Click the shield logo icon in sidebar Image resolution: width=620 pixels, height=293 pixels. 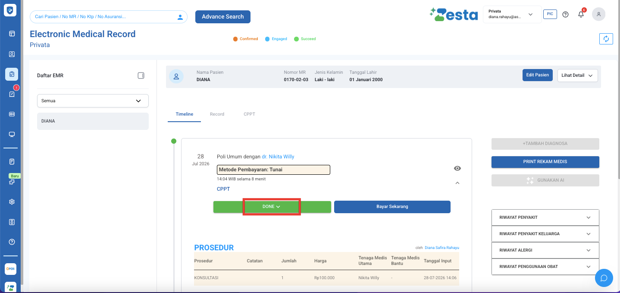(x=10, y=10)
